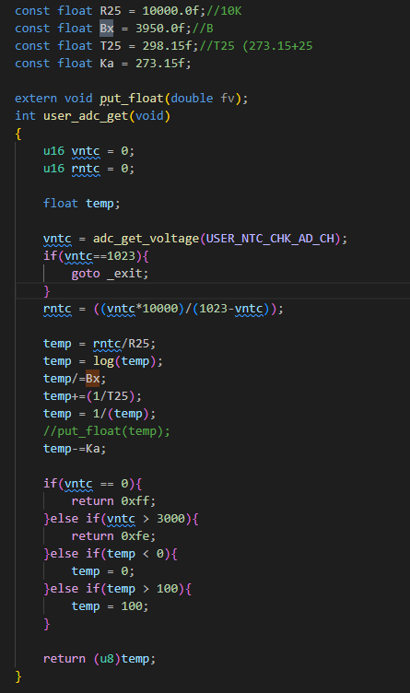Click the 'temp > 100' condition
The width and height of the screenshot is (410, 693).
142,589
